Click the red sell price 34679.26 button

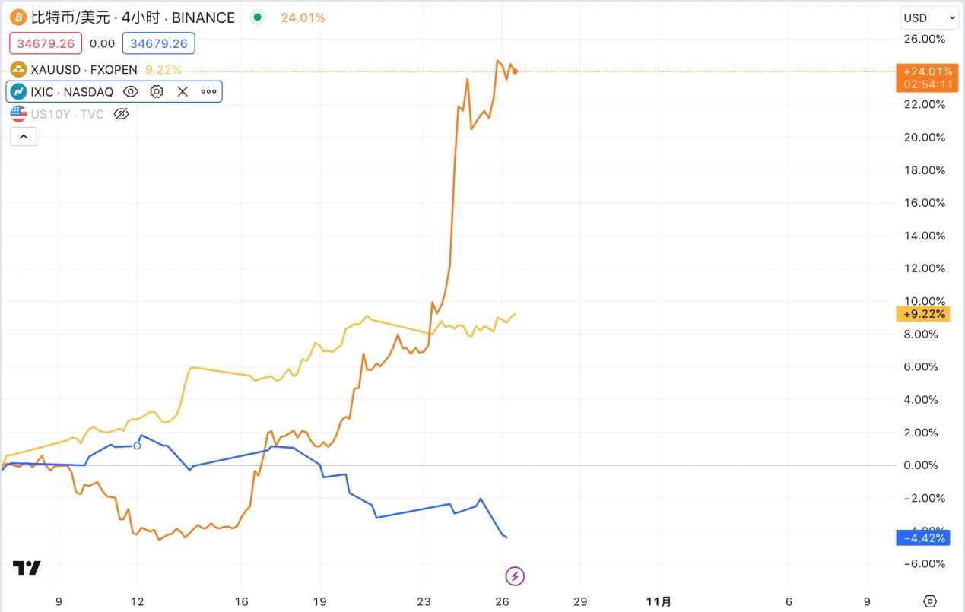click(x=46, y=43)
